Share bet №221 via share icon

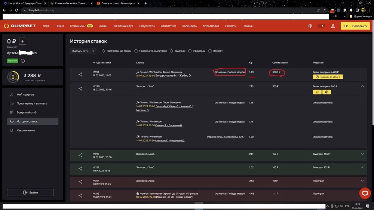coord(80,74)
